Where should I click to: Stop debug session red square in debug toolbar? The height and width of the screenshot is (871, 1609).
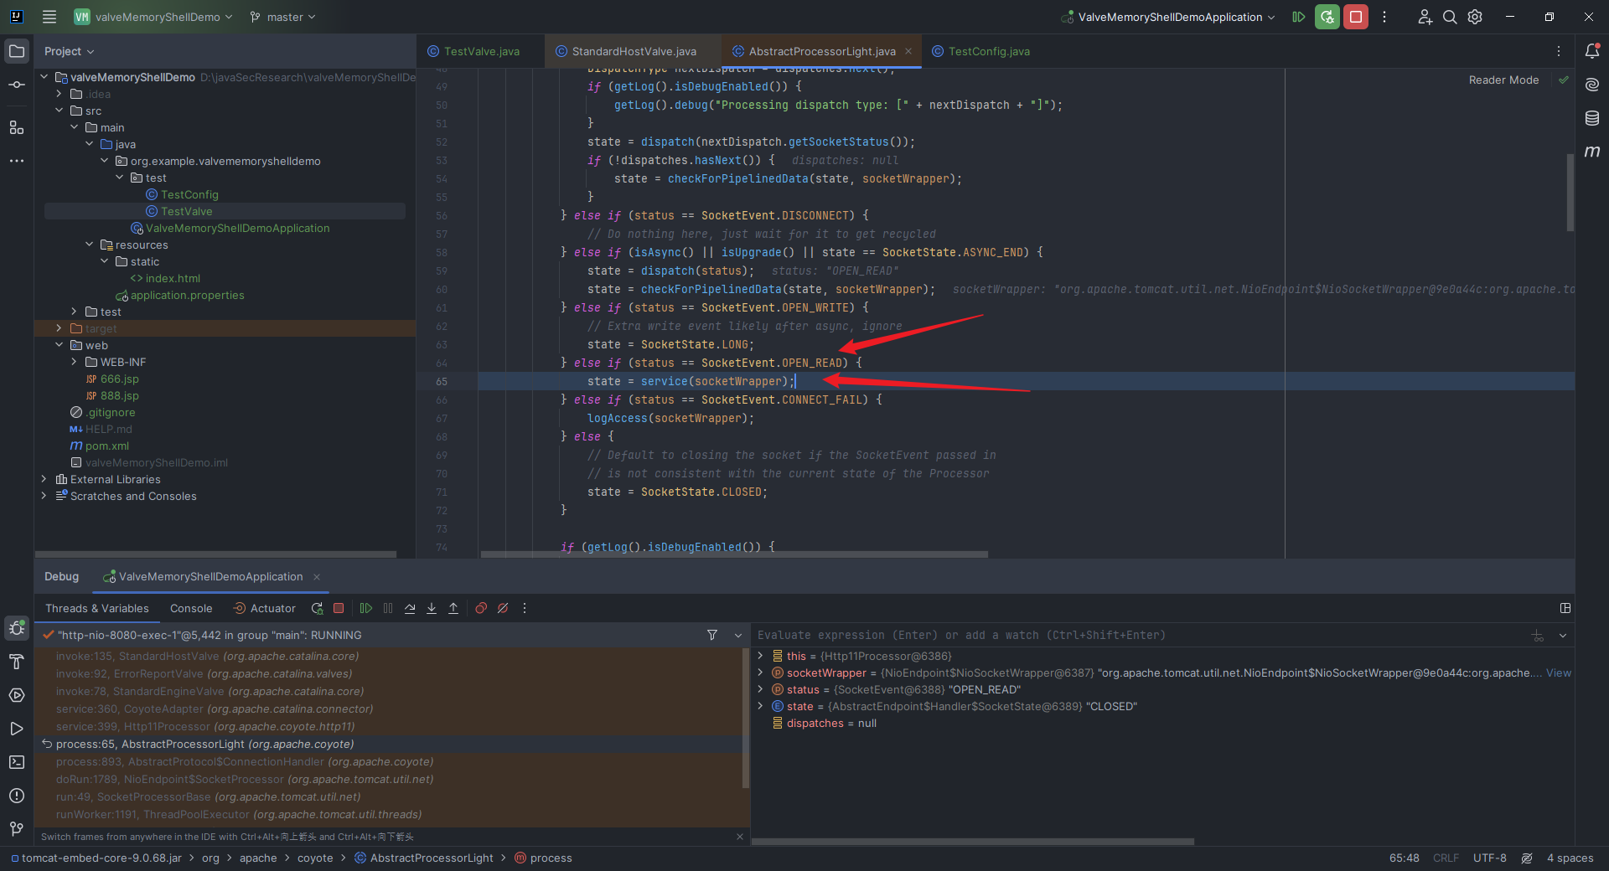(x=339, y=609)
